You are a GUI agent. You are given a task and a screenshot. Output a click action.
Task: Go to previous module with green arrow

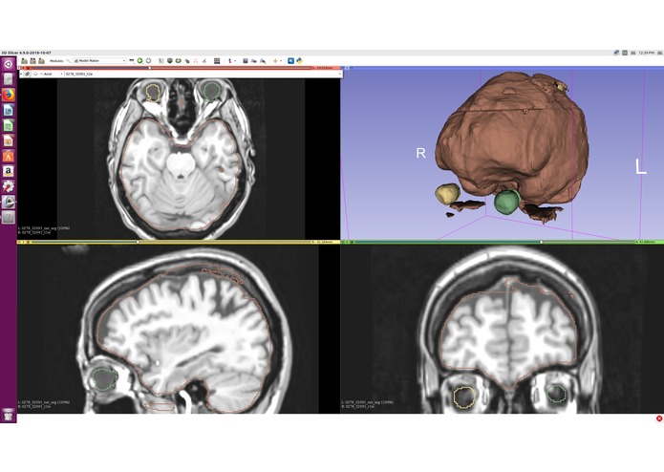tap(140, 61)
